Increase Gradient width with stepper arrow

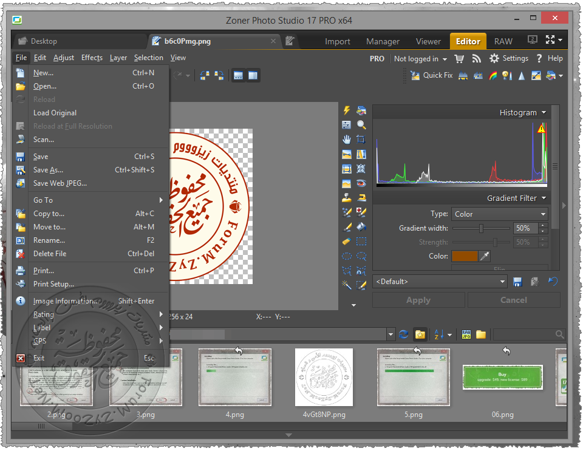[543, 226]
